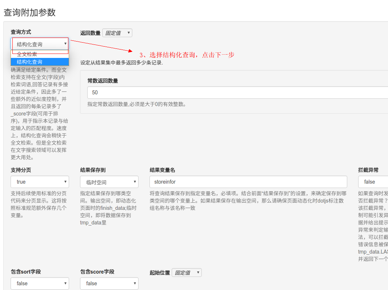388x290 pixels.
Task: Click the hint 指定常数返回数量,必须是大于0的有效整数。
Action: [x=137, y=104]
